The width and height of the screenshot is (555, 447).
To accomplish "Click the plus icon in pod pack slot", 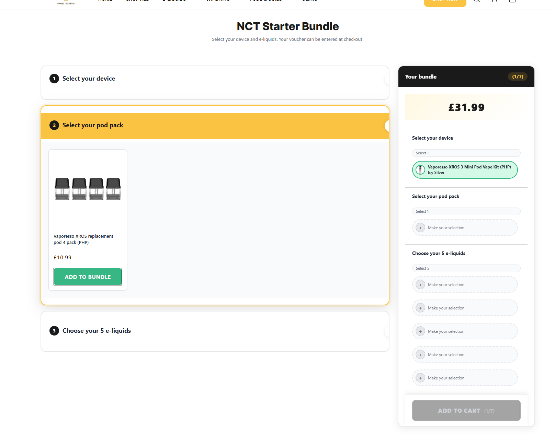I will coord(420,228).
